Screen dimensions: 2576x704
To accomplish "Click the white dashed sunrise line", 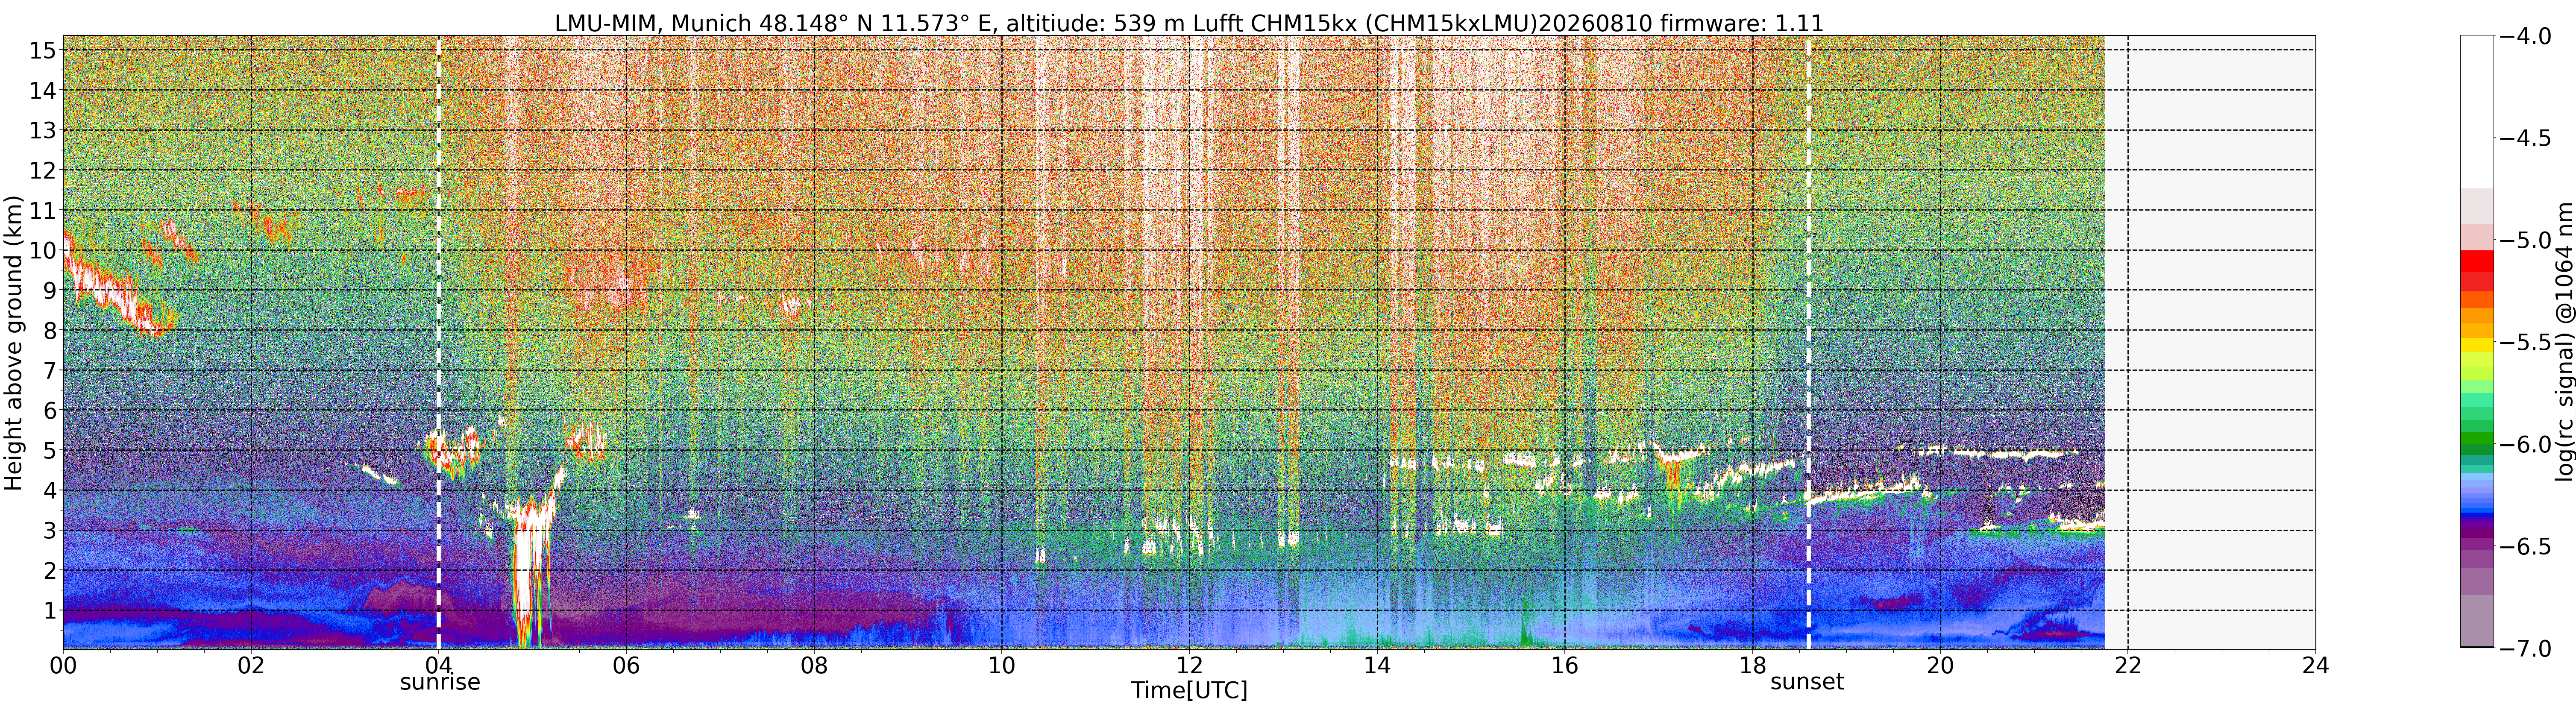I will click(438, 343).
